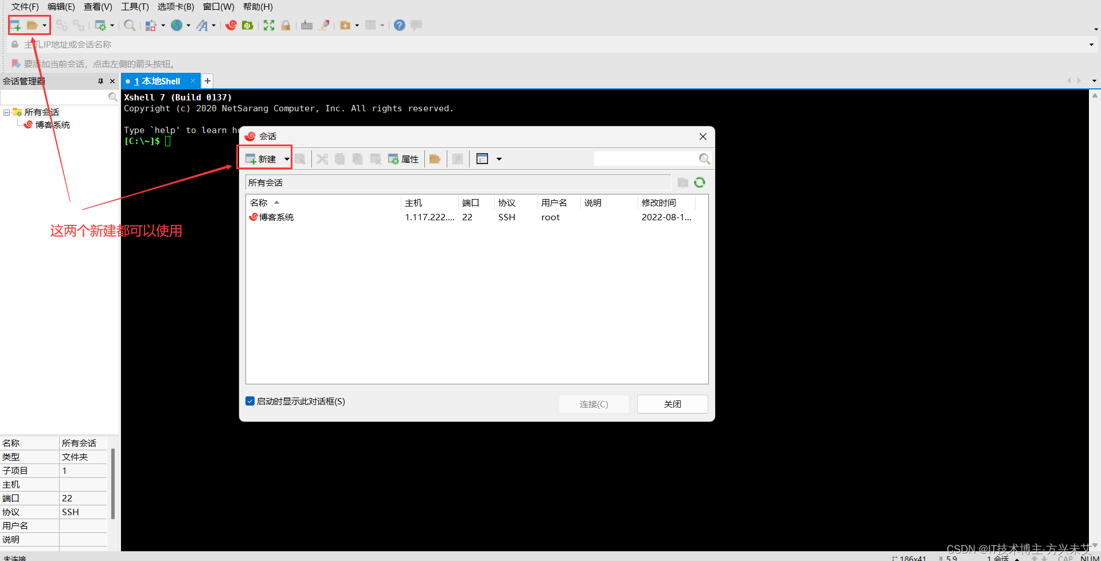The height and width of the screenshot is (561, 1101).
Task: Click the view mode list icon in Sessions dialog
Action: tap(482, 159)
